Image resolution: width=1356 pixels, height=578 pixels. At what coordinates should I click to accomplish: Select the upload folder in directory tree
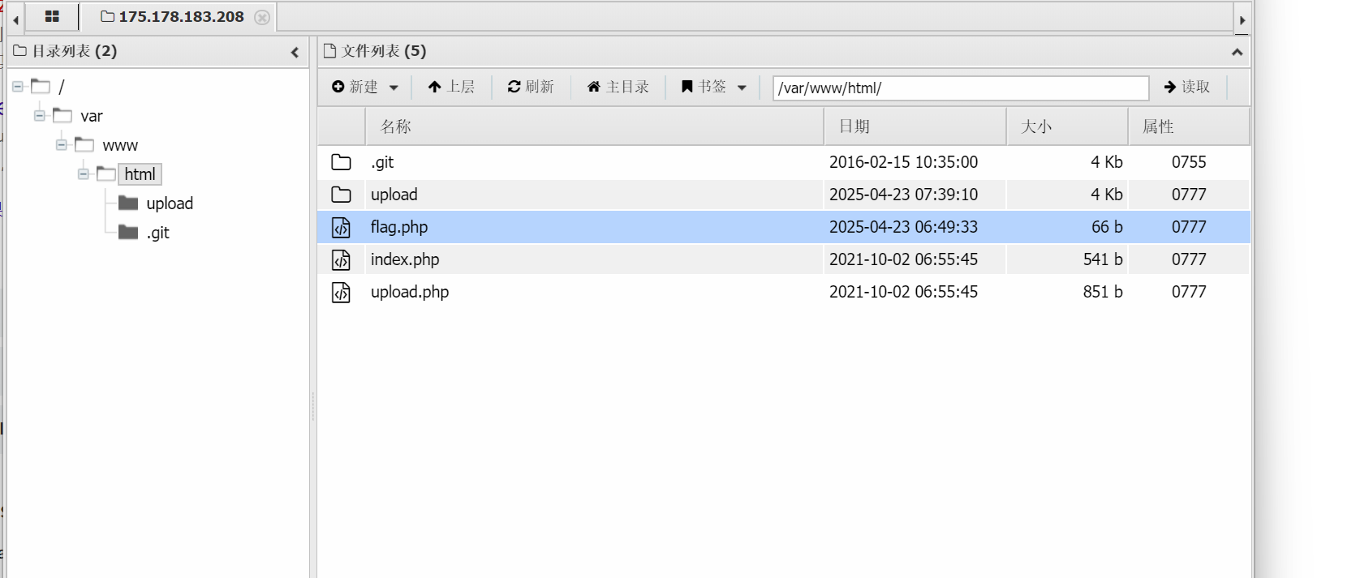[x=169, y=203]
